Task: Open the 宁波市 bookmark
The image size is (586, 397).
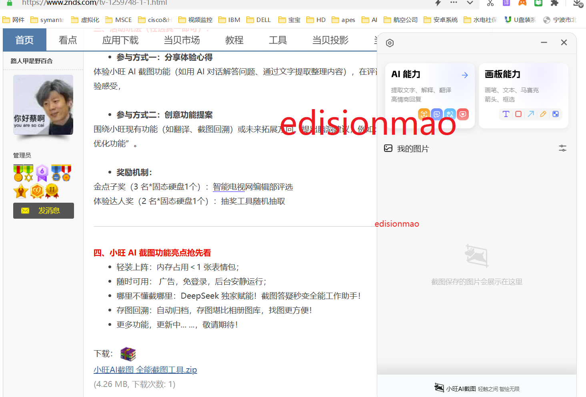Action: pos(560,20)
